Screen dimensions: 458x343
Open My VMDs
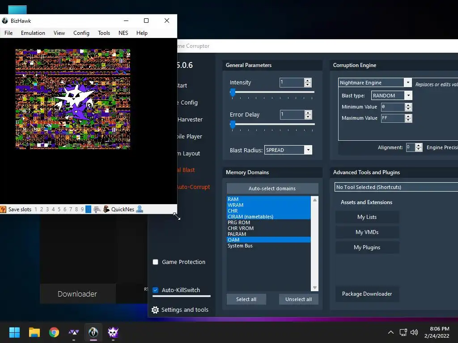(367, 232)
